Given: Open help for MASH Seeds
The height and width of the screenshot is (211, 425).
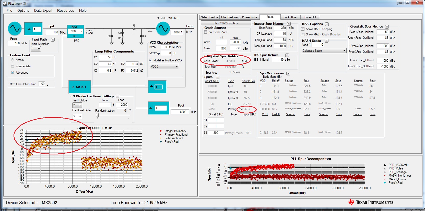Looking at the screenshot, I should (x=327, y=41).
